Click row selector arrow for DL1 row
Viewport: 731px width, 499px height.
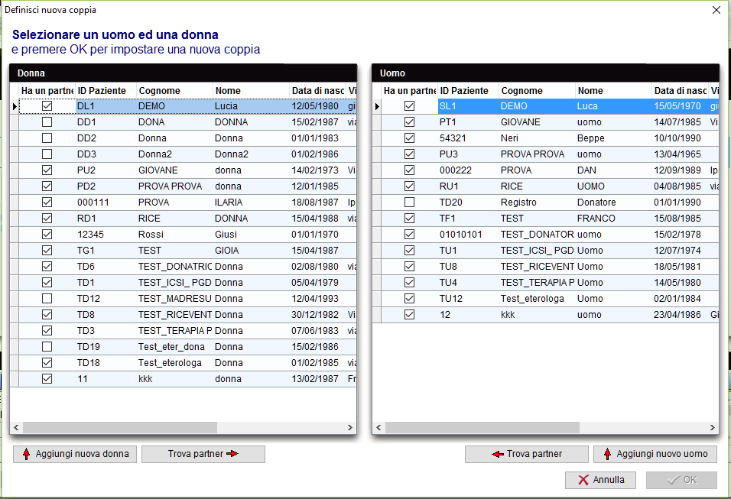coord(15,106)
